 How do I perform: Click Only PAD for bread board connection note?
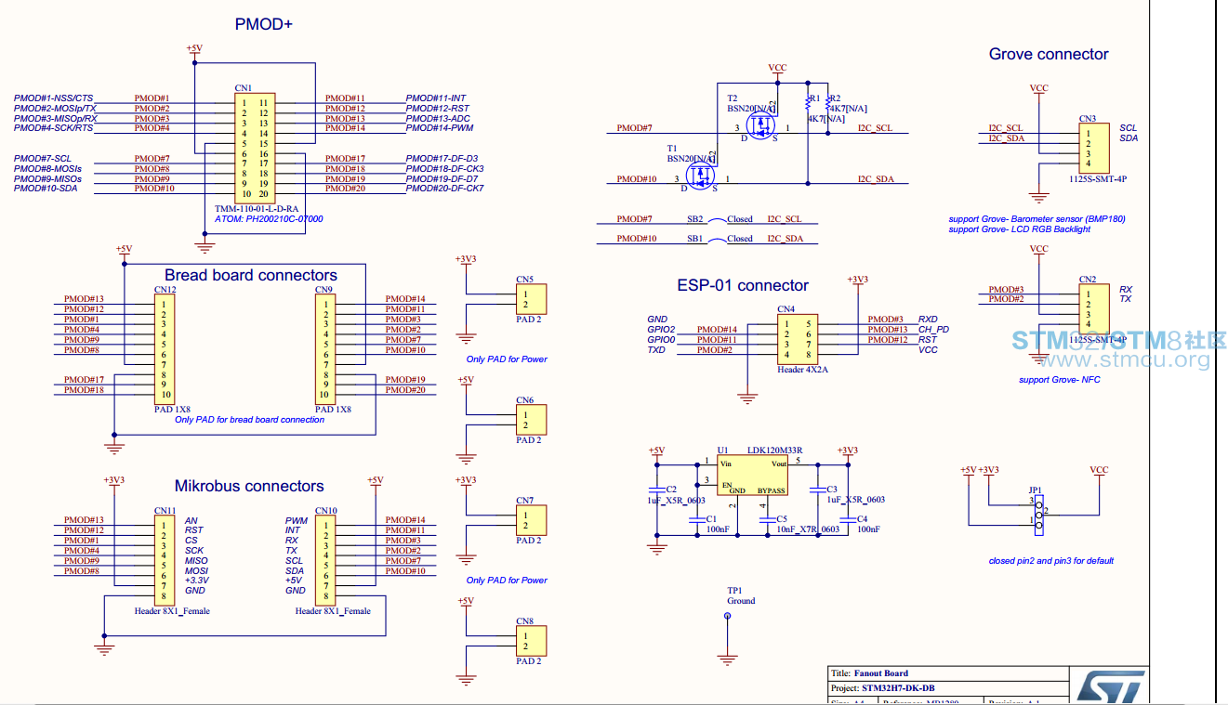(x=250, y=420)
